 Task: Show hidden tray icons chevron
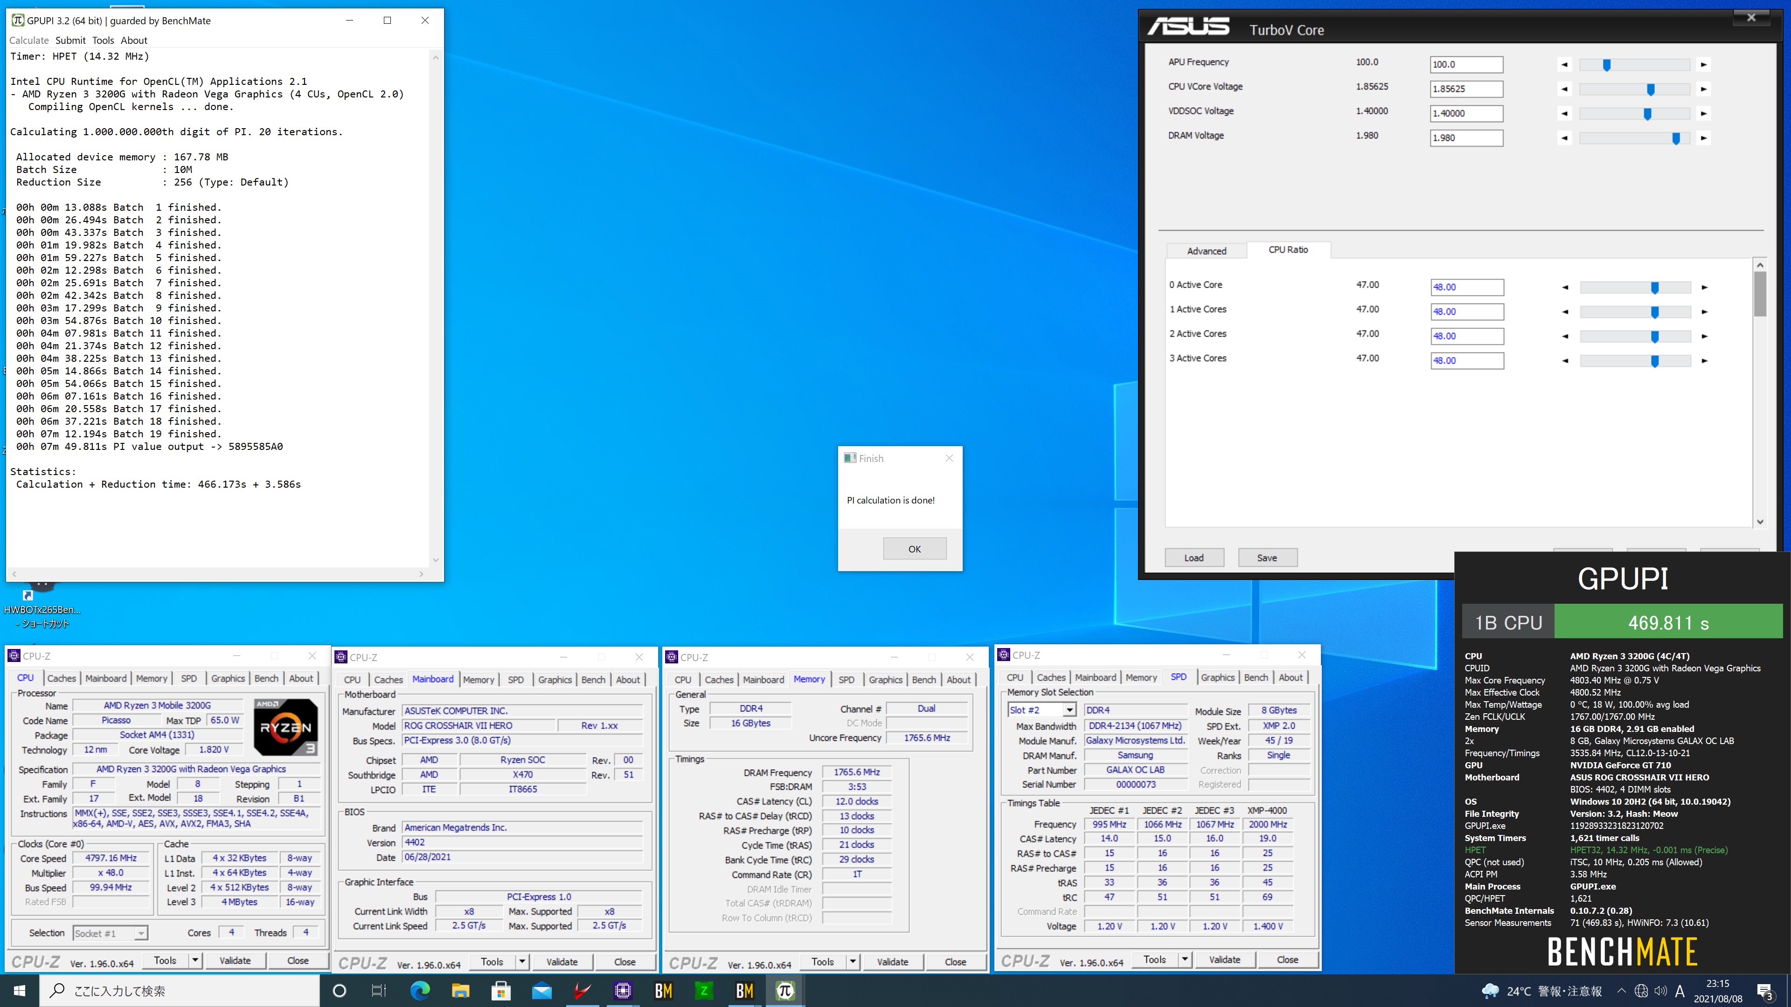pyautogui.click(x=1621, y=991)
